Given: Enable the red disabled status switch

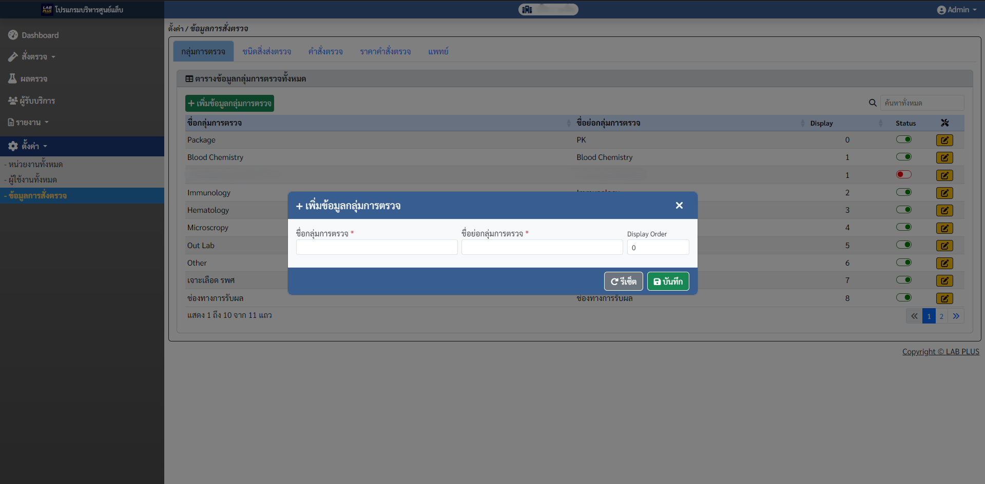Looking at the screenshot, I should (x=903, y=175).
